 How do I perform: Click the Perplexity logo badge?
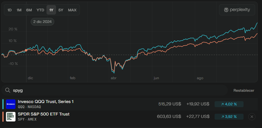pyautogui.click(x=237, y=10)
